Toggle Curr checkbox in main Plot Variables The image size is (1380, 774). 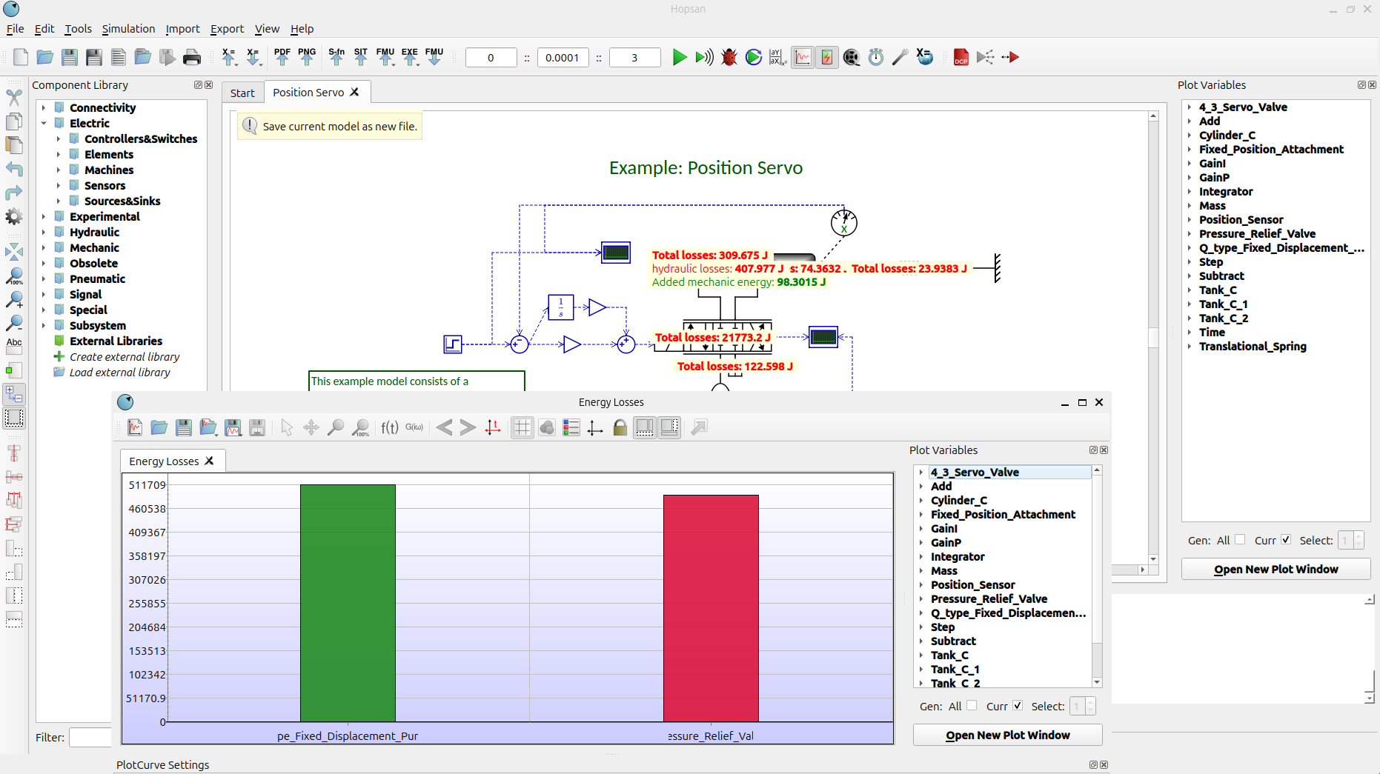click(x=1286, y=540)
